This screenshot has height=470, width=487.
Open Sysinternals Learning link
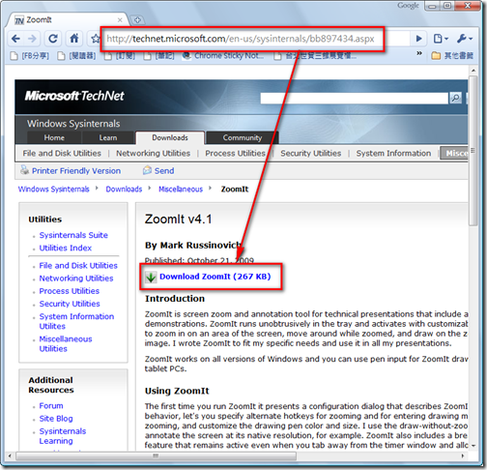point(63,436)
